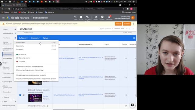The image size is (195, 110).
Task: Open the Изменить dropdown
Action: [36, 38]
